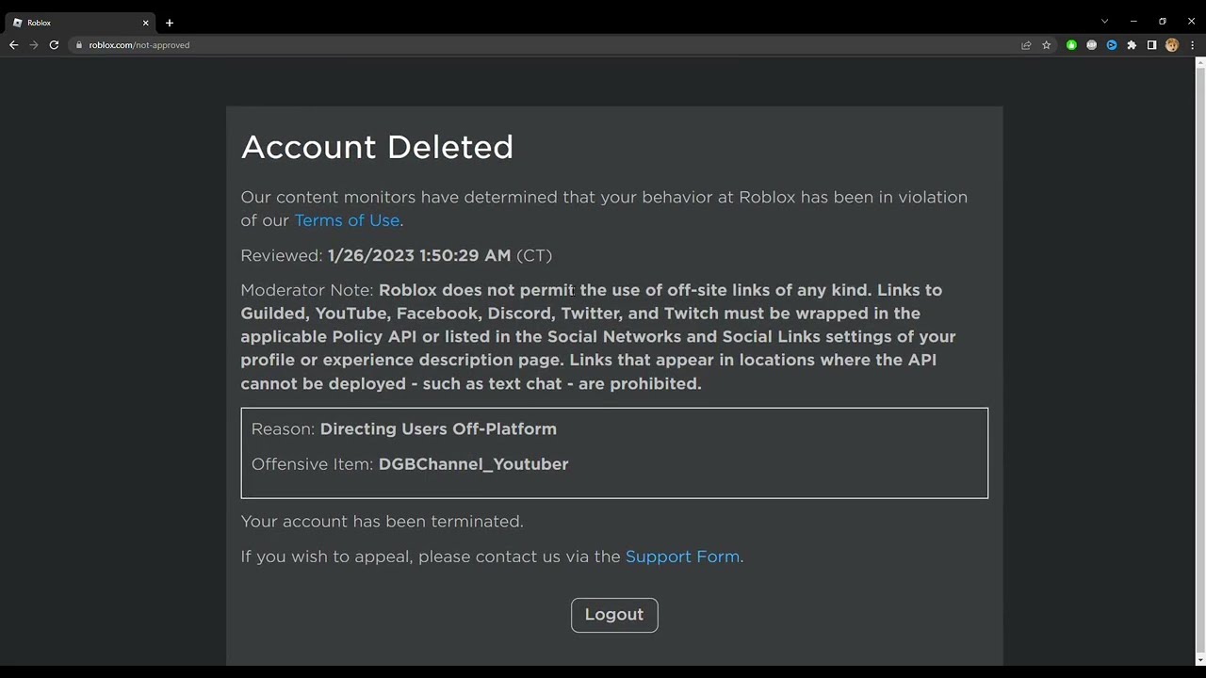Open the green thumbs-up extension
1206x678 pixels.
click(1071, 45)
